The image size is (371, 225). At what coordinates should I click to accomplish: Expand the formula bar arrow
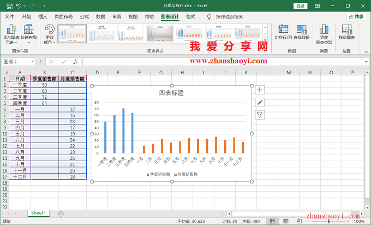366,62
